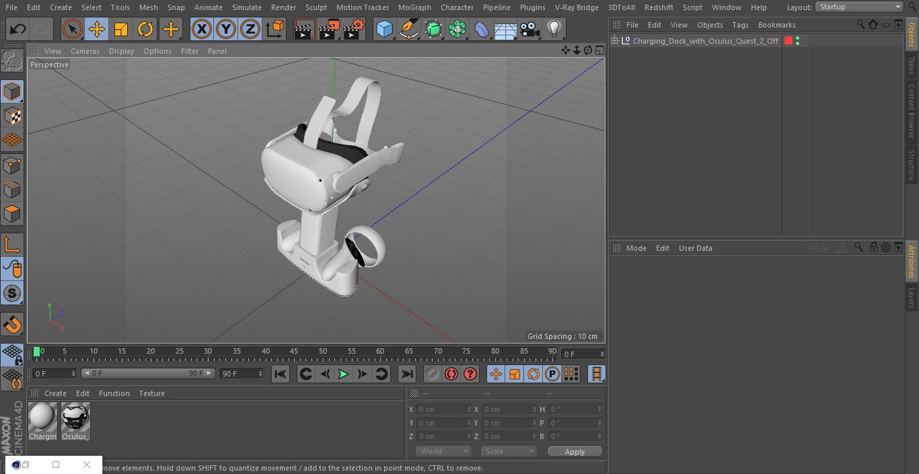The image size is (919, 474).
Task: Click Make Editable icon in left toolbar
Action: point(12,61)
